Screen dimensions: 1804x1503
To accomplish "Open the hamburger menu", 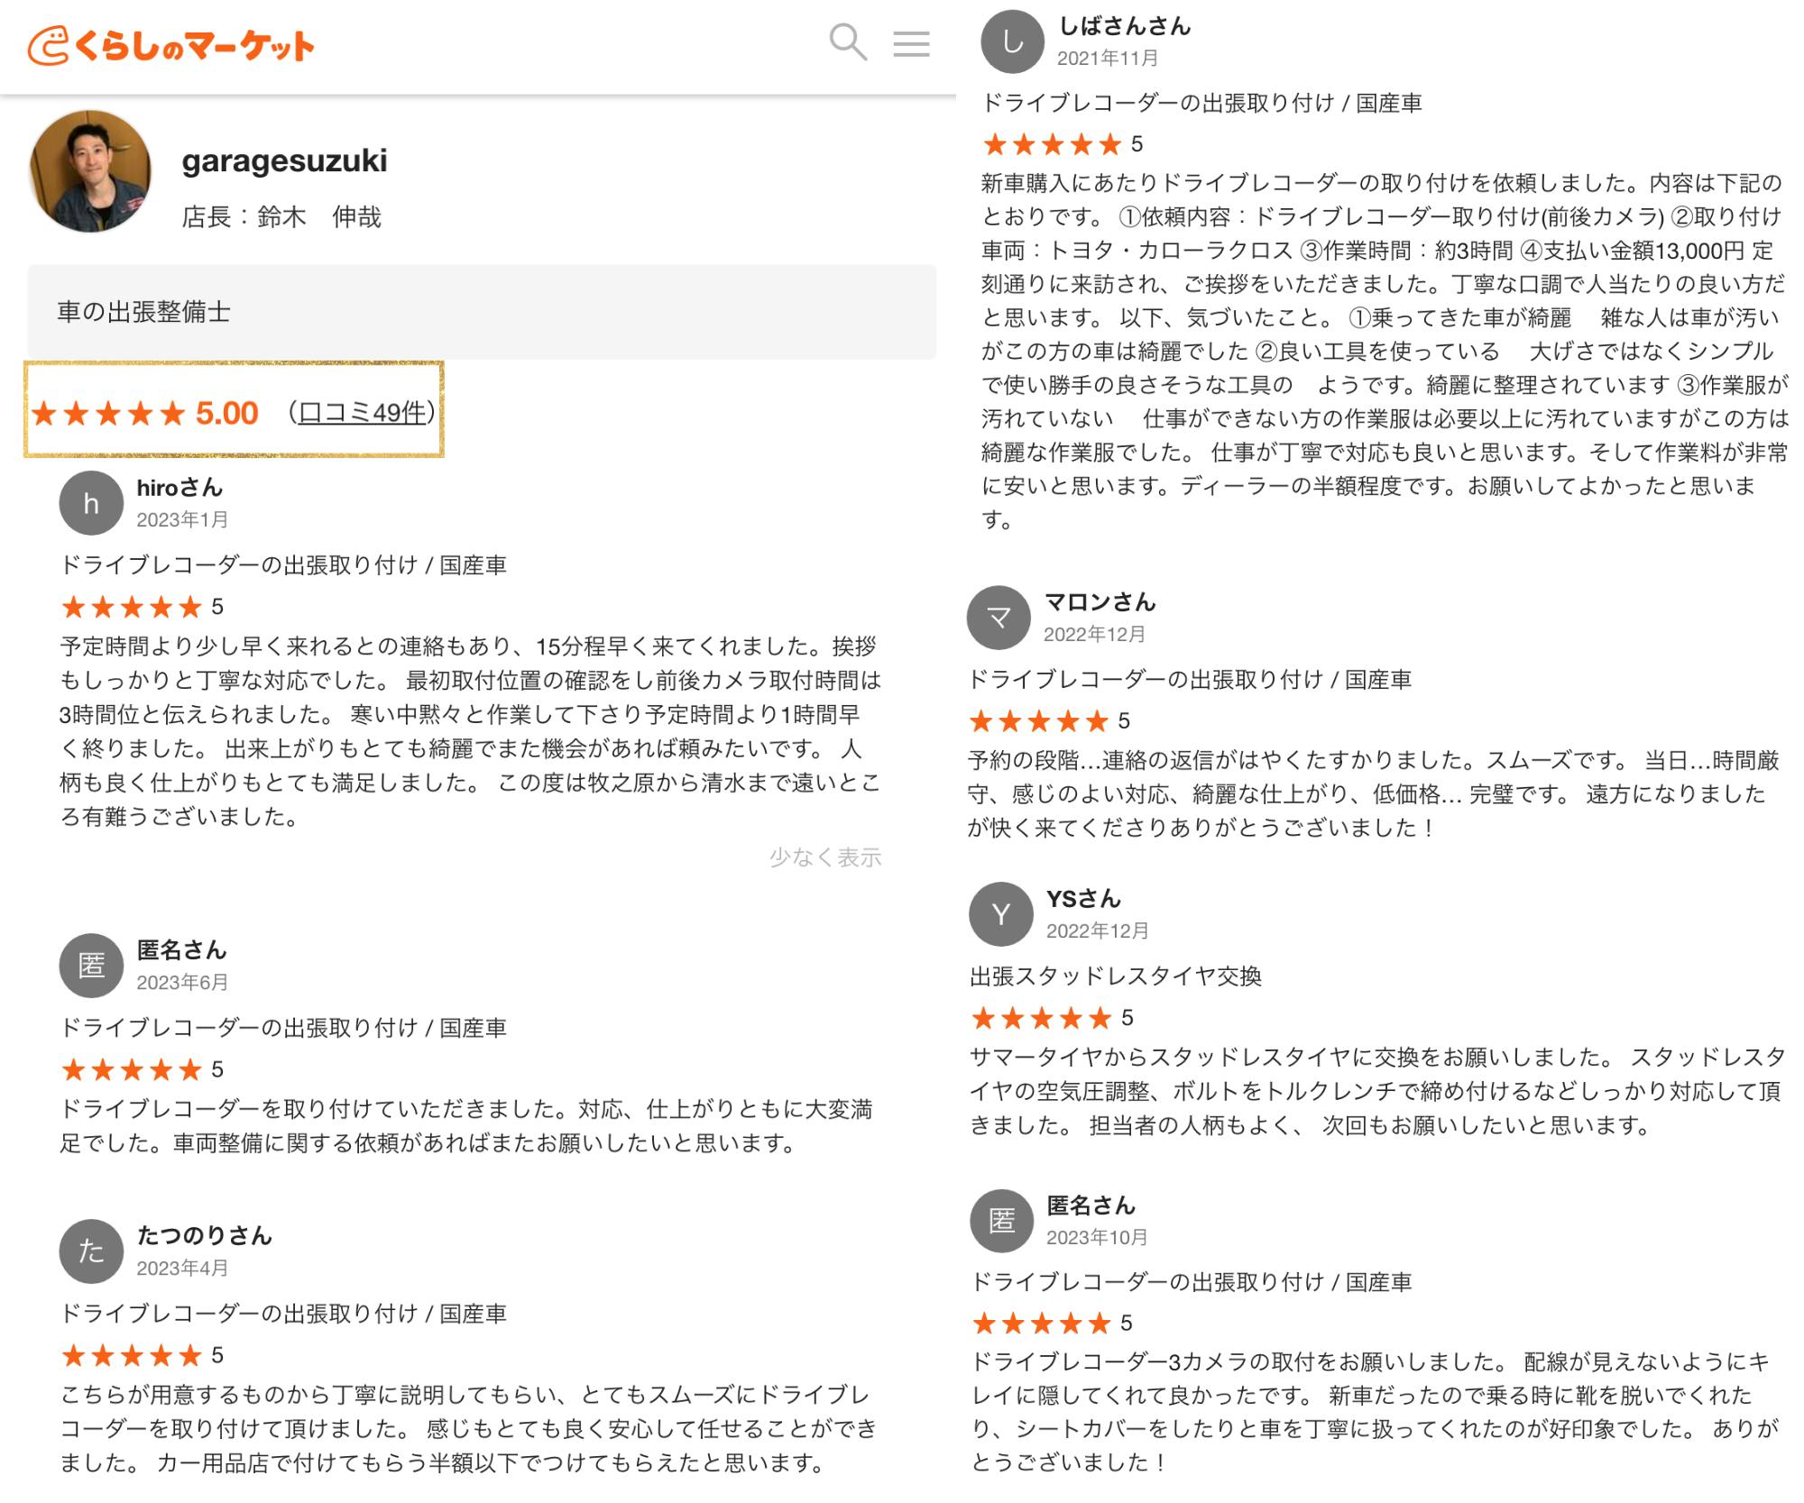I will (911, 43).
